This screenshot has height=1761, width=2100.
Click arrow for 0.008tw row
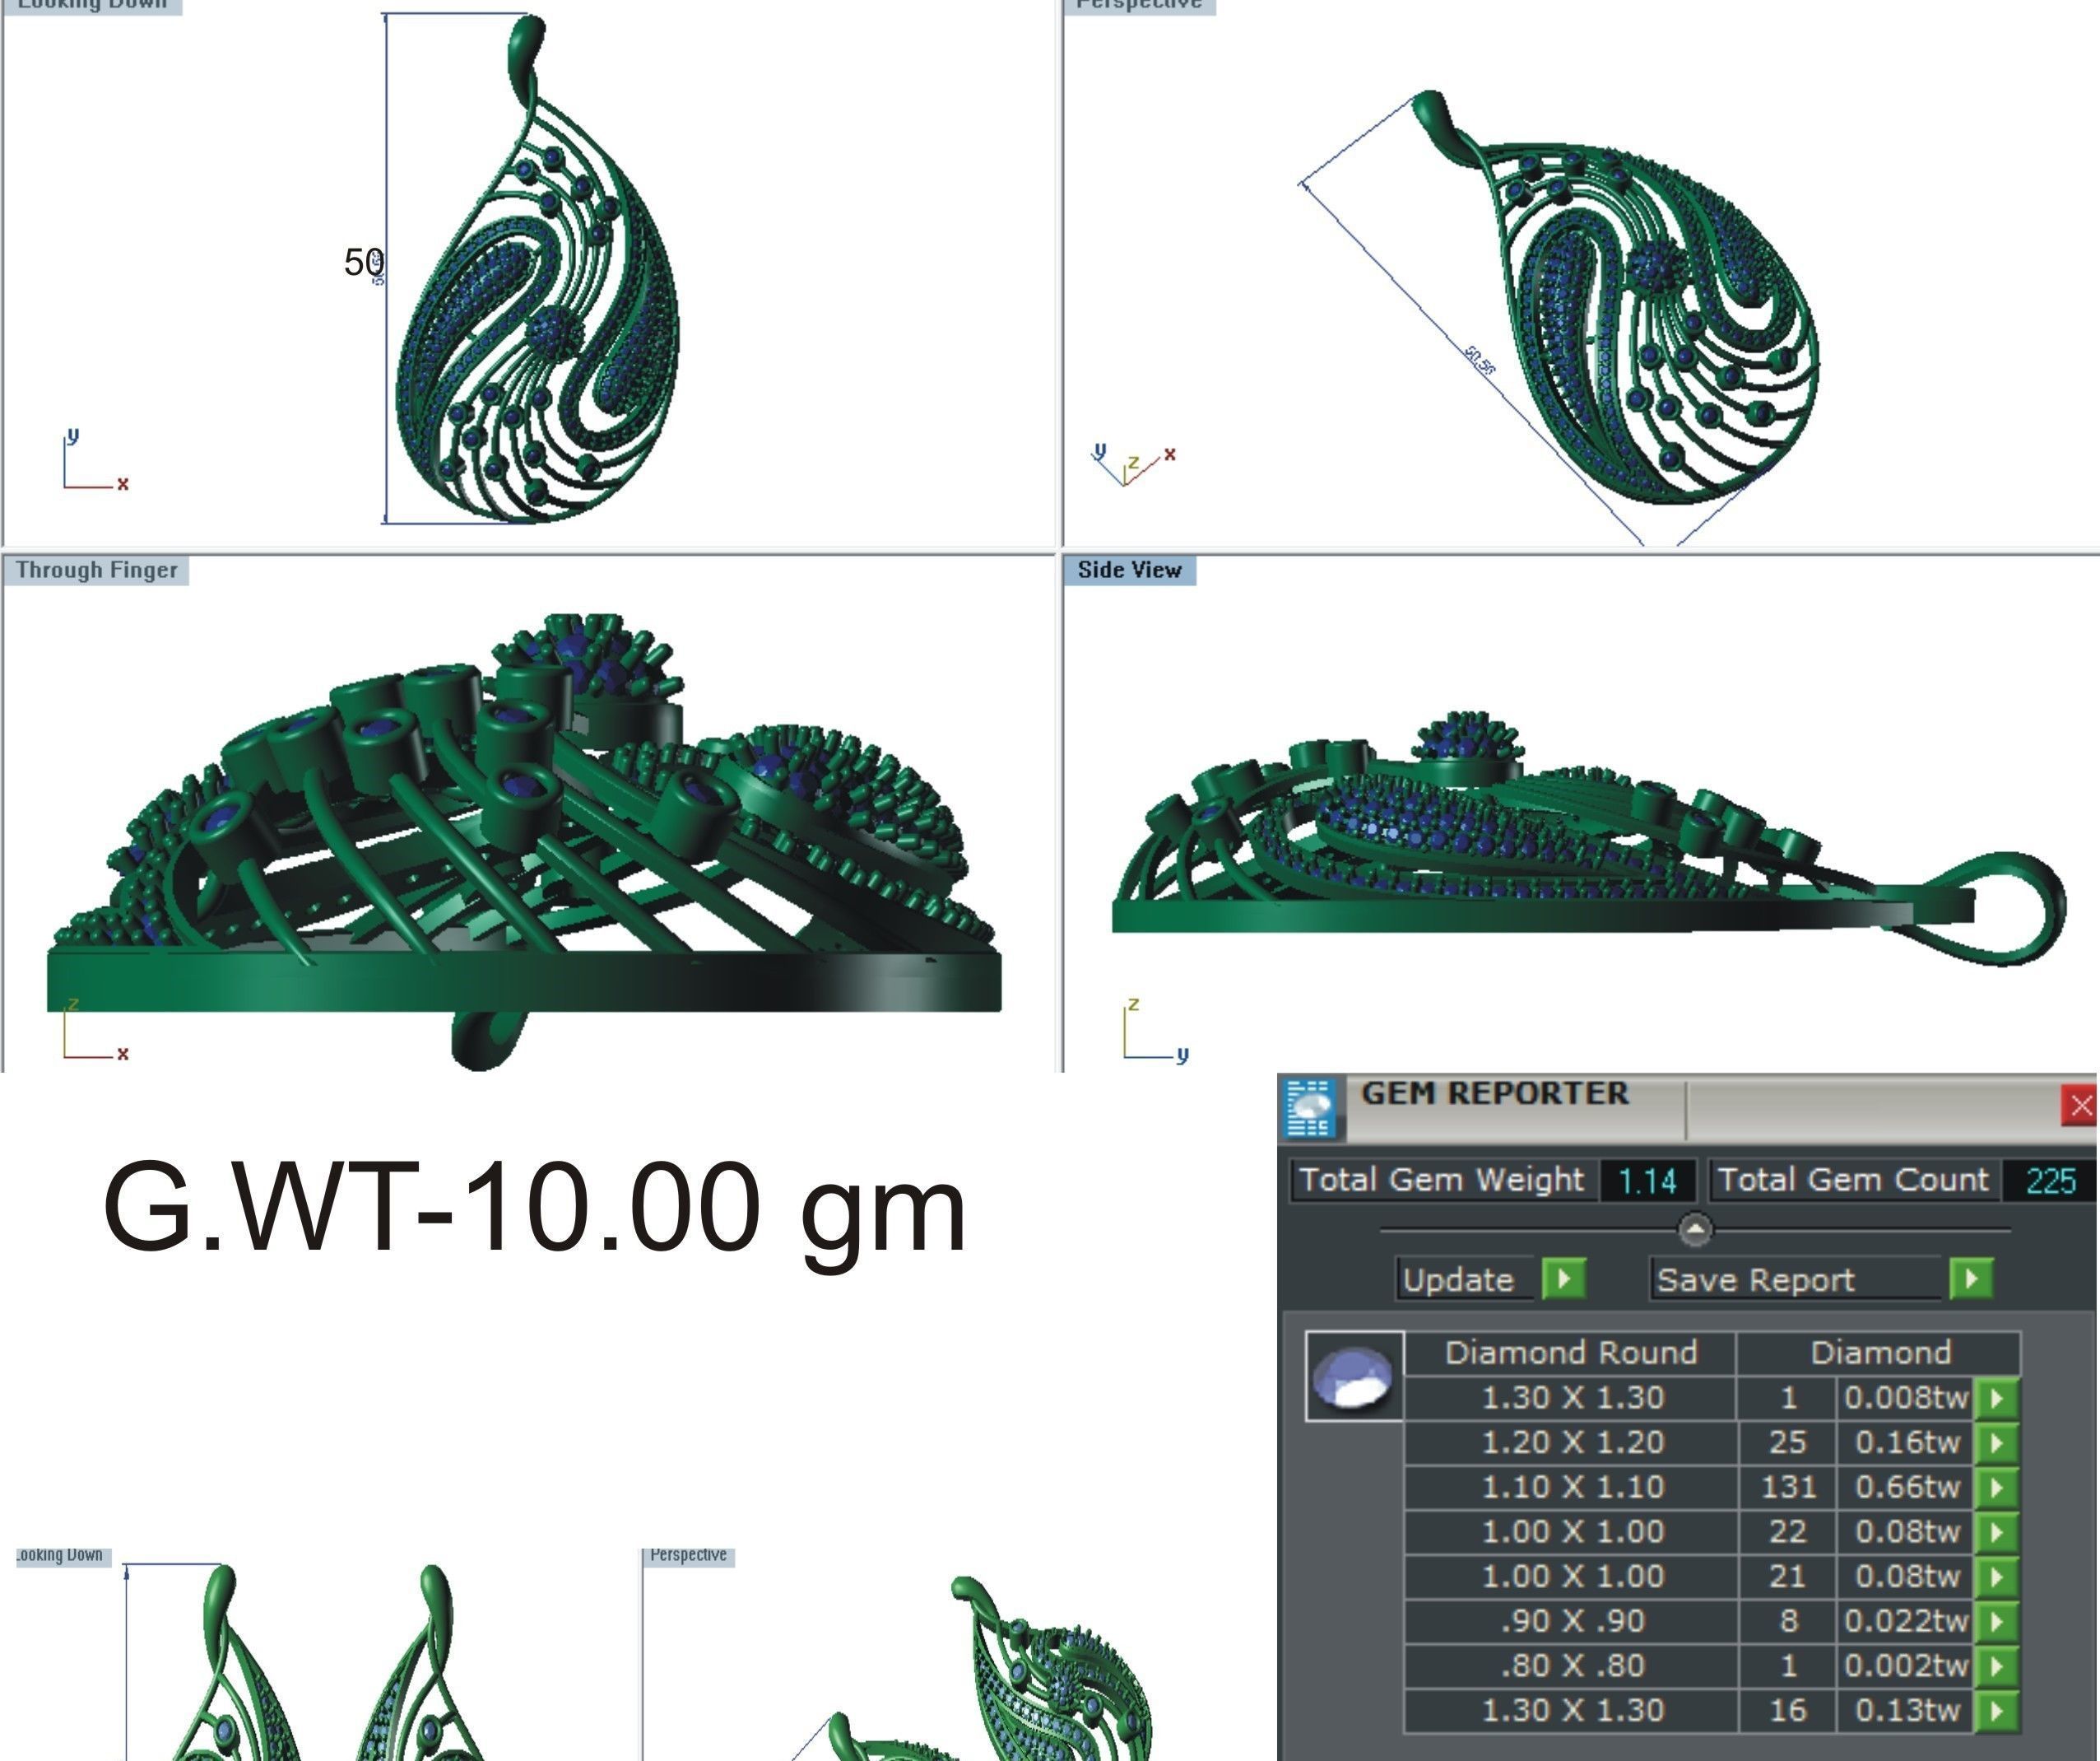(x=1997, y=1398)
